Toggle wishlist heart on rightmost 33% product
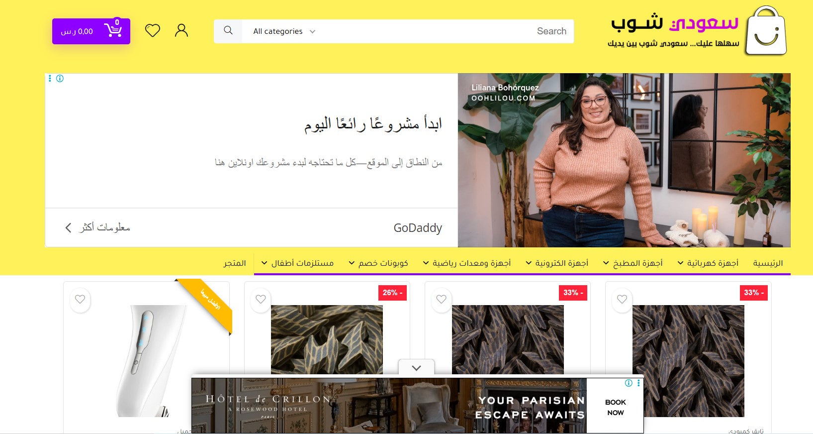 (622, 300)
